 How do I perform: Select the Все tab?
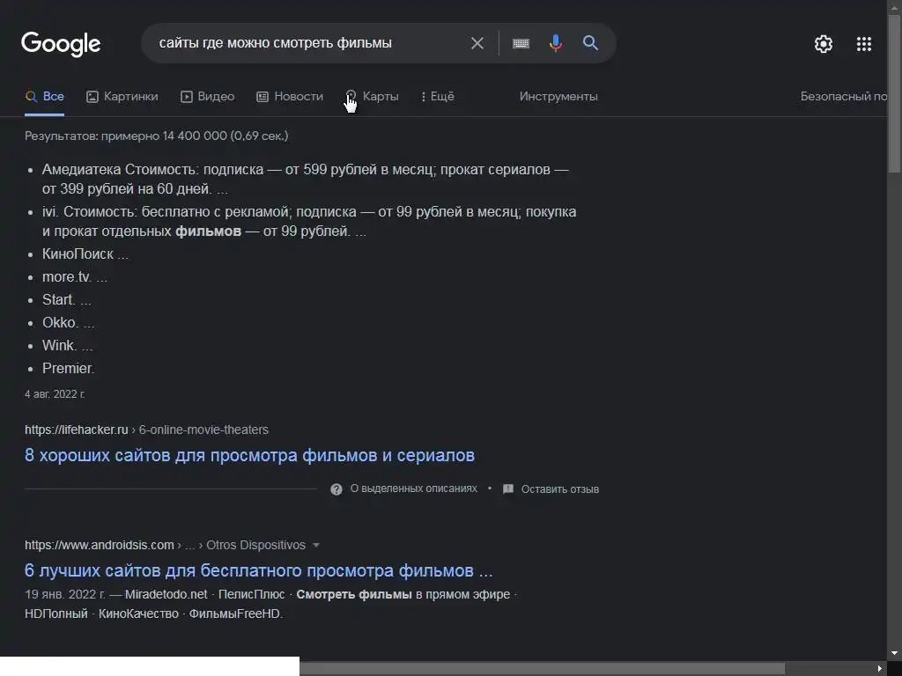point(45,97)
